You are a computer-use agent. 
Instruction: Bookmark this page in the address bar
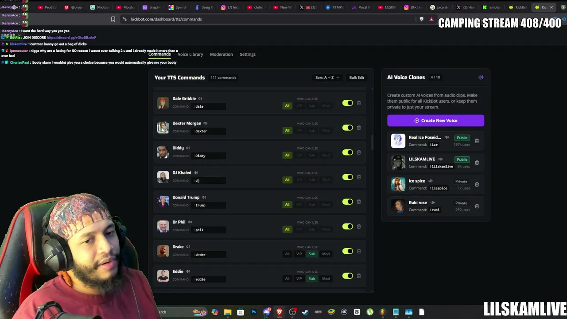point(113,19)
